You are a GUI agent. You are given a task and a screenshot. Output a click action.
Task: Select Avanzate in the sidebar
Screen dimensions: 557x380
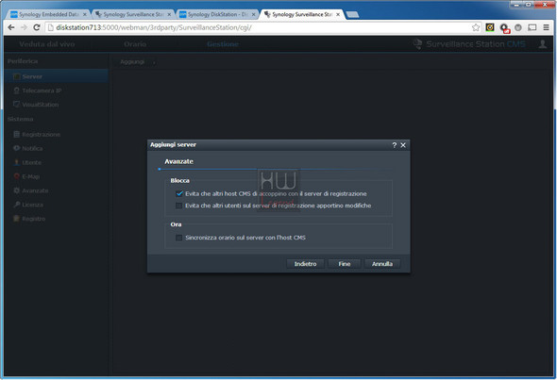57,190
